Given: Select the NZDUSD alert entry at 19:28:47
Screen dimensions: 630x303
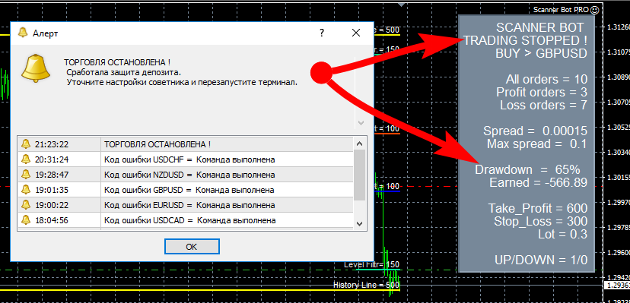Looking at the screenshot, I should (185, 175).
